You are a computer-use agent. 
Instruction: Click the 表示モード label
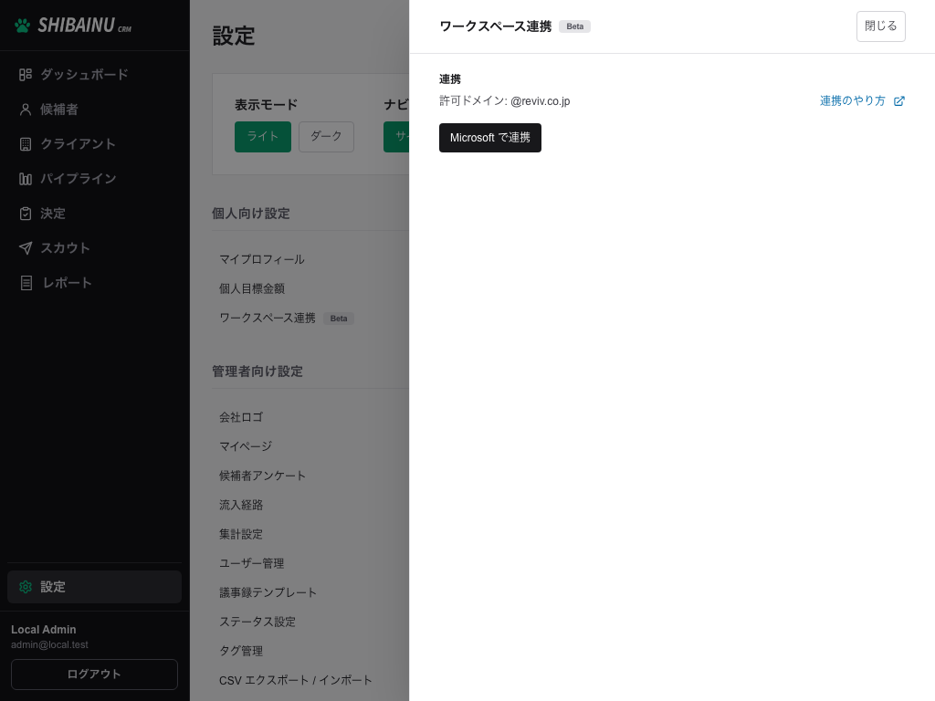(x=266, y=105)
